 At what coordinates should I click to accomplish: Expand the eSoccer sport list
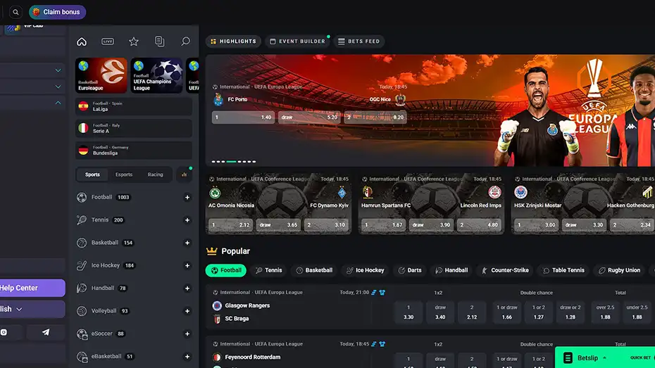click(x=187, y=334)
